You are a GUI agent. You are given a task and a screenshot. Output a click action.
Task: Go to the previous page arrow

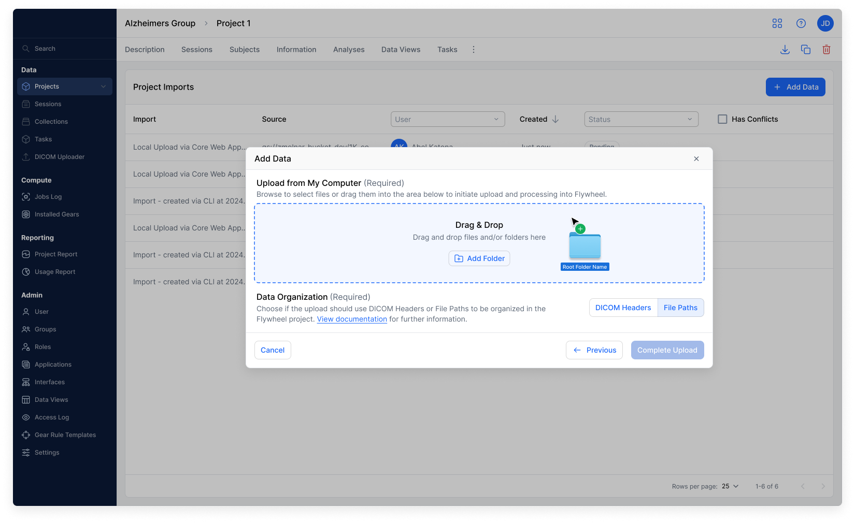click(803, 486)
